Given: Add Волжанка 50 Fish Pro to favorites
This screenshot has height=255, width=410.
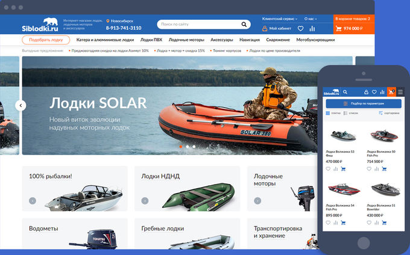Looking at the screenshot, I should point(370,169).
